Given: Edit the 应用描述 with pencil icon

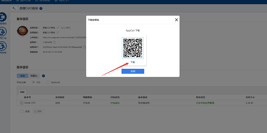Looking at the screenshot, I should [x=58, y=32].
